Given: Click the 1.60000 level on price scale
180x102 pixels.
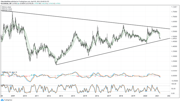Looking at the screenshot, I should tap(174, 27).
